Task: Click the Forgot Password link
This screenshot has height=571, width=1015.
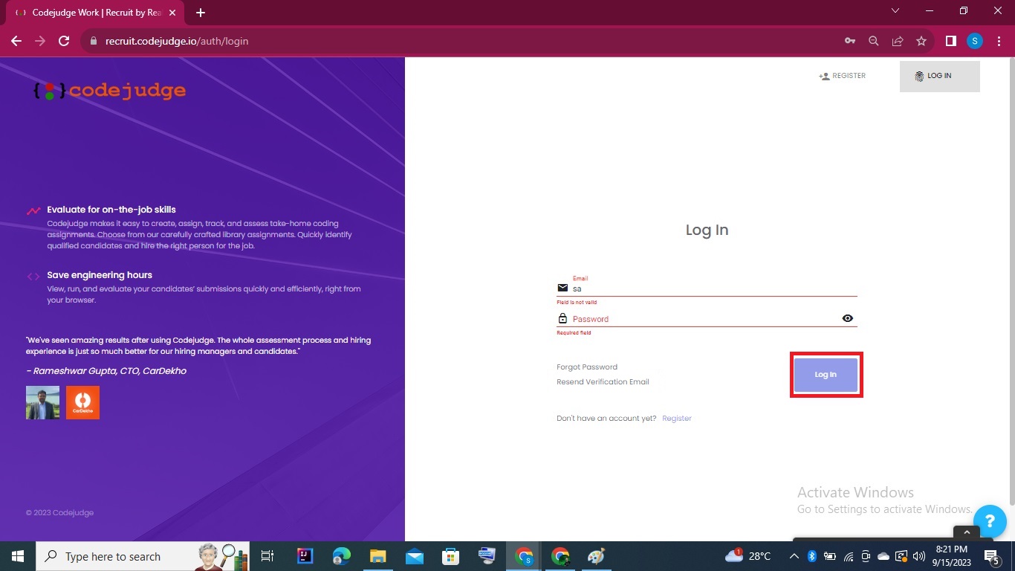Action: point(587,367)
